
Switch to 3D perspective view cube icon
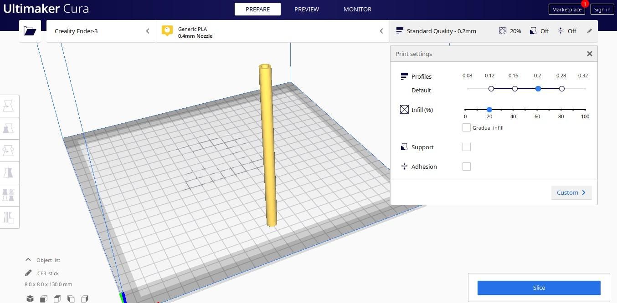tap(30, 298)
